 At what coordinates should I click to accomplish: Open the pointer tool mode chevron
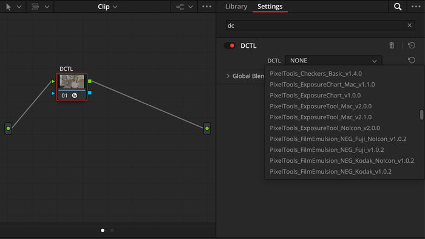coord(19,7)
